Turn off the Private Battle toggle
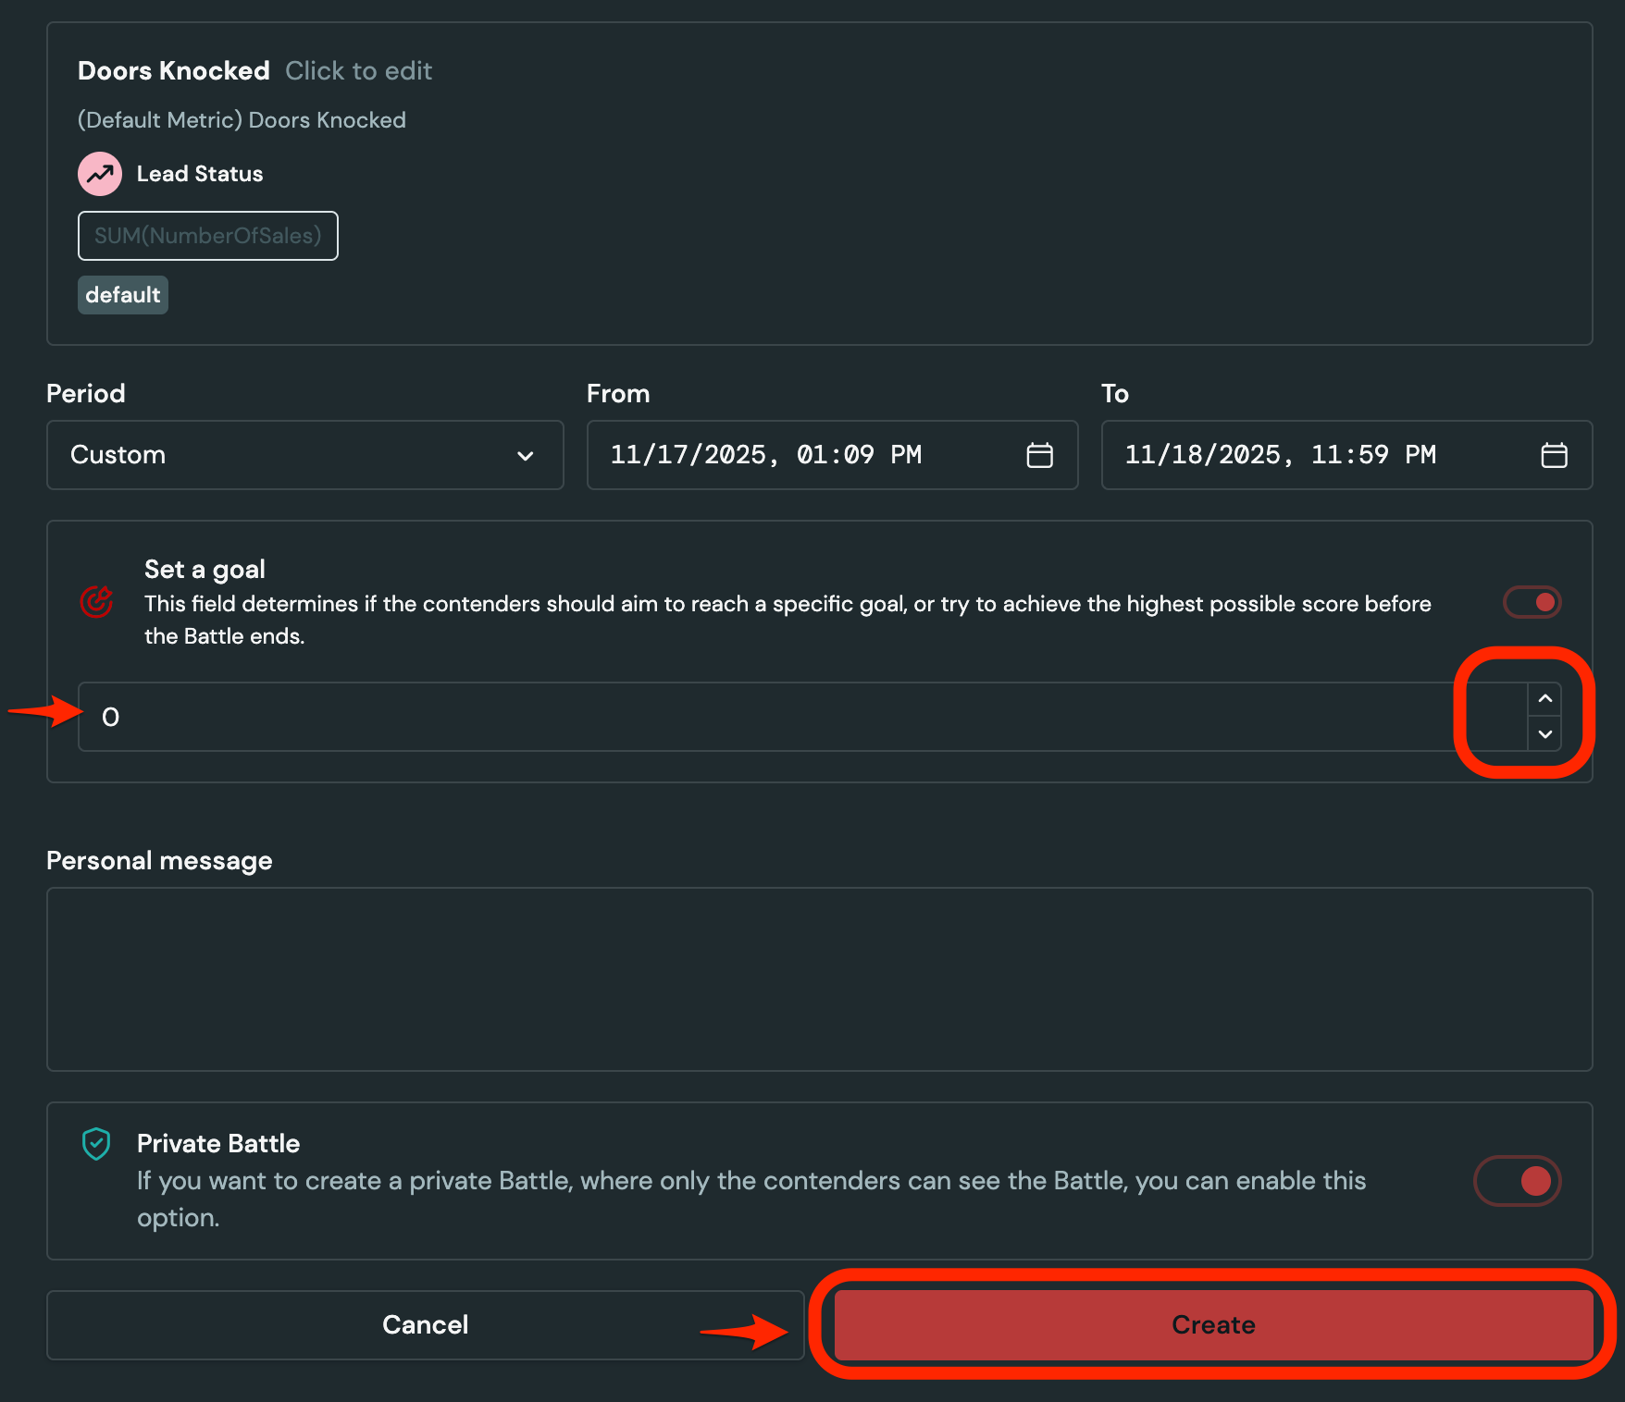Viewport: 1625px width, 1402px height. pyautogui.click(x=1517, y=1181)
